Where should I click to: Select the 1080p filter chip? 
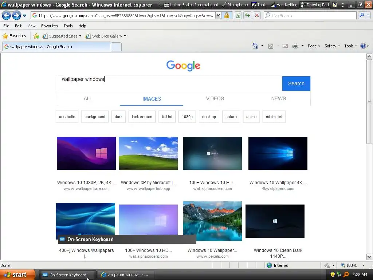(187, 117)
